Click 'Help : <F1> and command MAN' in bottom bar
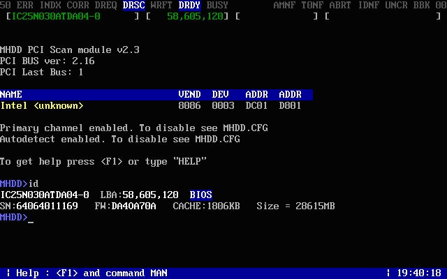Image resolution: width=447 pixels, height=279 pixels. pos(91,273)
